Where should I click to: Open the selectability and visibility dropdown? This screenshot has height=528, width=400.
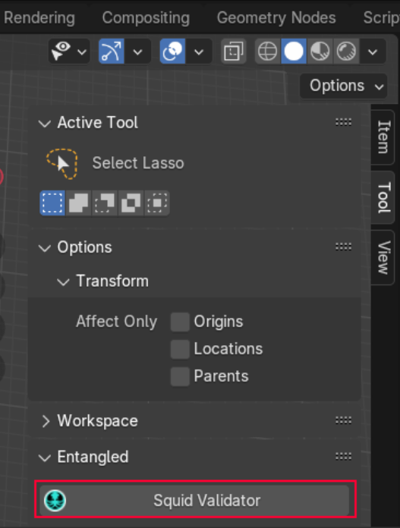click(x=69, y=52)
